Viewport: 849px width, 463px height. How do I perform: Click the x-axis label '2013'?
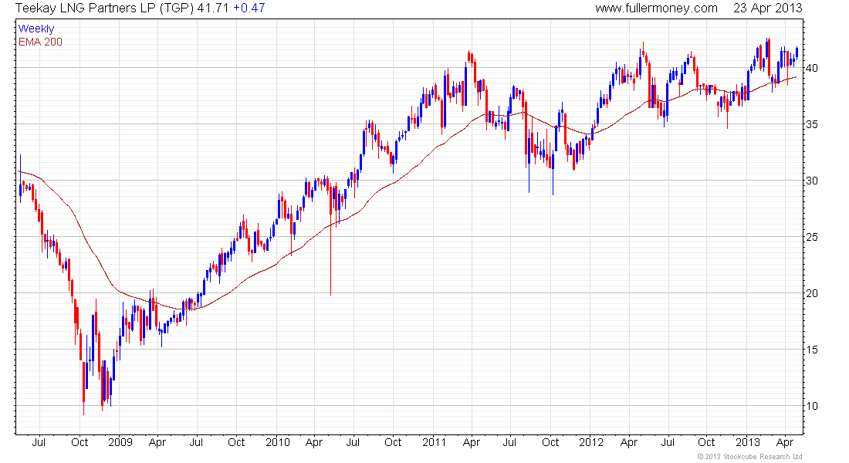[x=748, y=442]
